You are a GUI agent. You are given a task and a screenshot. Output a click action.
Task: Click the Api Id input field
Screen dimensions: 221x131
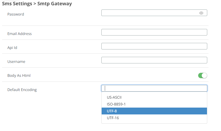click(154, 46)
